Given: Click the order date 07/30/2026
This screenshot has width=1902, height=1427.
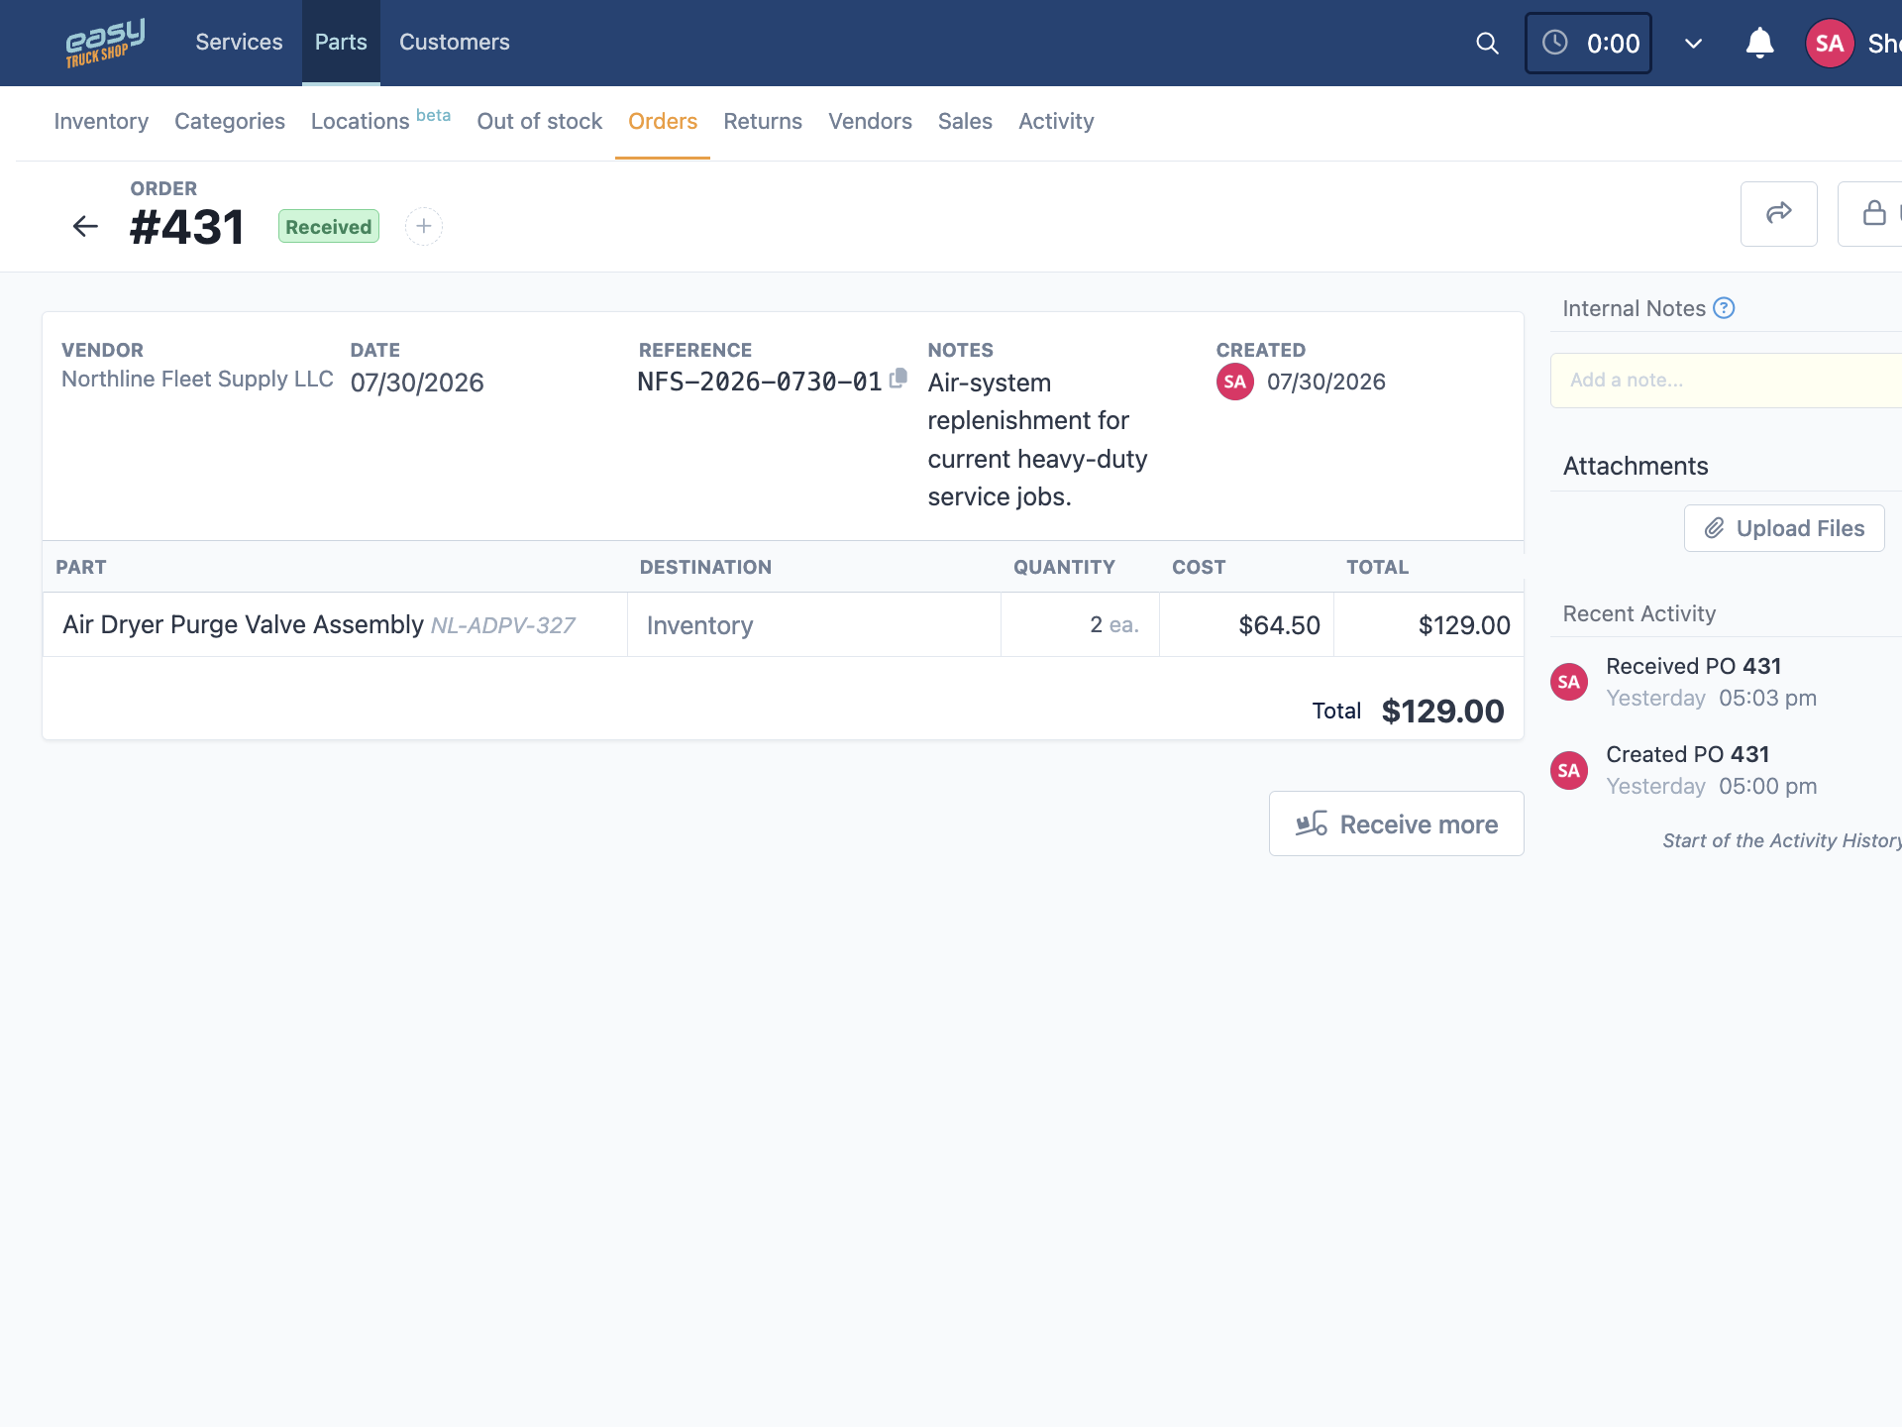Looking at the screenshot, I should click(417, 383).
